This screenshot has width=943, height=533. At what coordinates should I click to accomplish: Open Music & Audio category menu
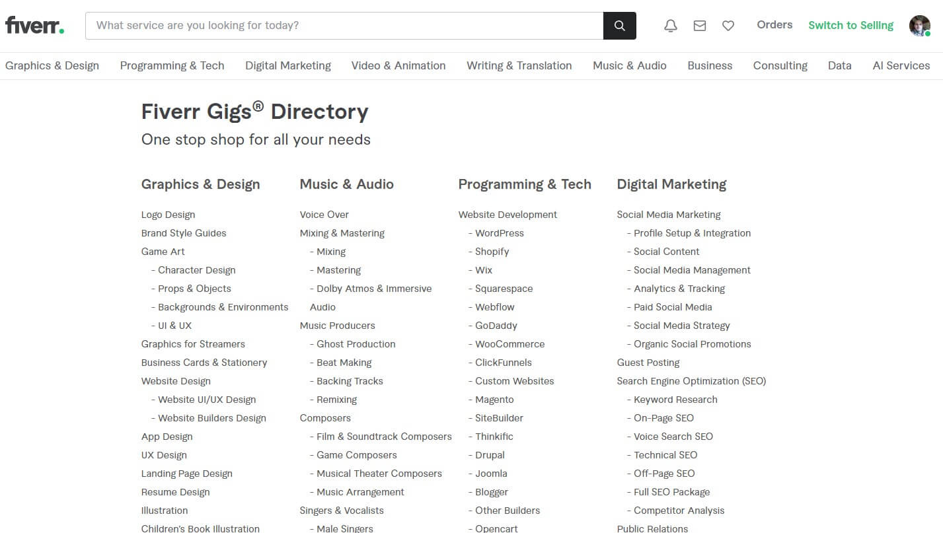pos(630,65)
